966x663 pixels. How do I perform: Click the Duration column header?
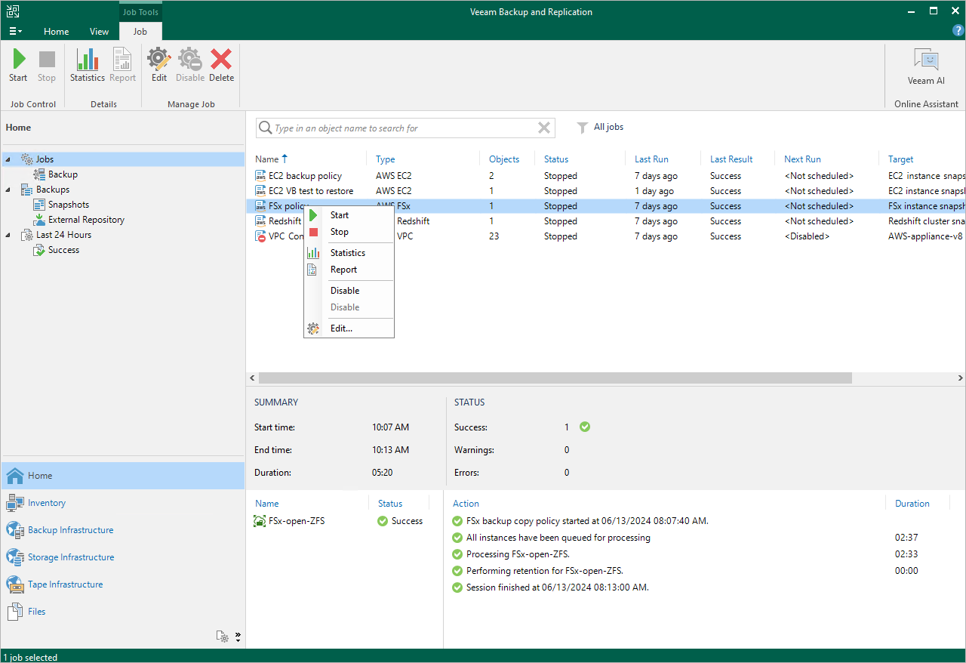[x=912, y=504]
